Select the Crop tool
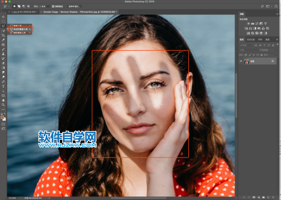 click(x=3, y=35)
